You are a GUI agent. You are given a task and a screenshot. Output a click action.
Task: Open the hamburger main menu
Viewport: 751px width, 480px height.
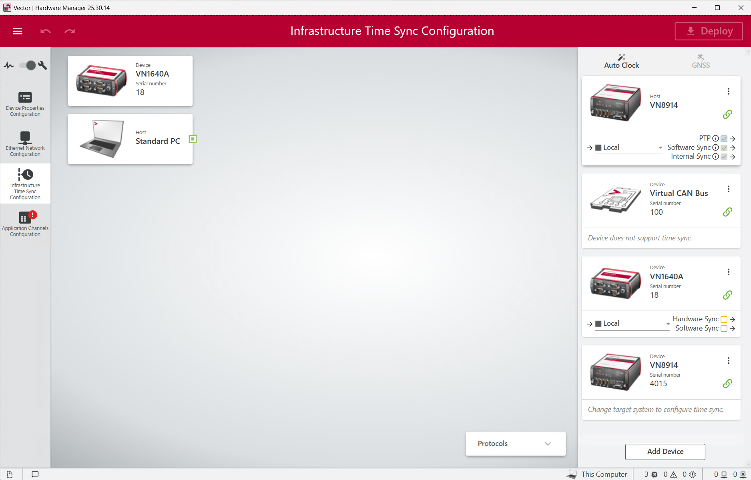point(18,31)
